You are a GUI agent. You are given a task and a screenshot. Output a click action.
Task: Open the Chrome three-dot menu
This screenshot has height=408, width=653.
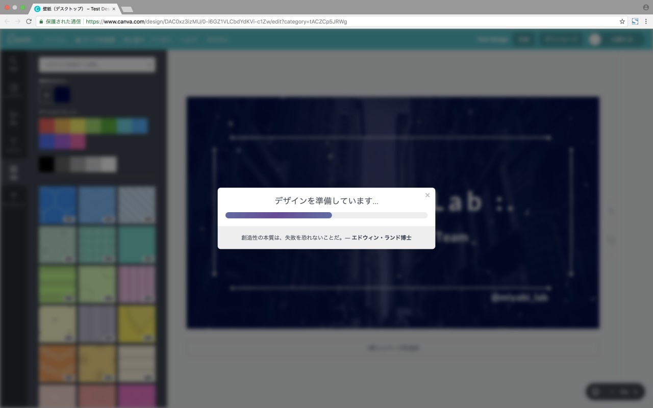pyautogui.click(x=646, y=21)
